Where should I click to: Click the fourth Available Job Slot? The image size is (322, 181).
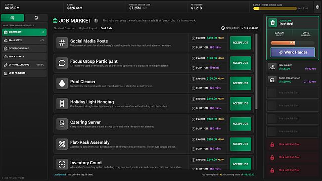(293, 132)
